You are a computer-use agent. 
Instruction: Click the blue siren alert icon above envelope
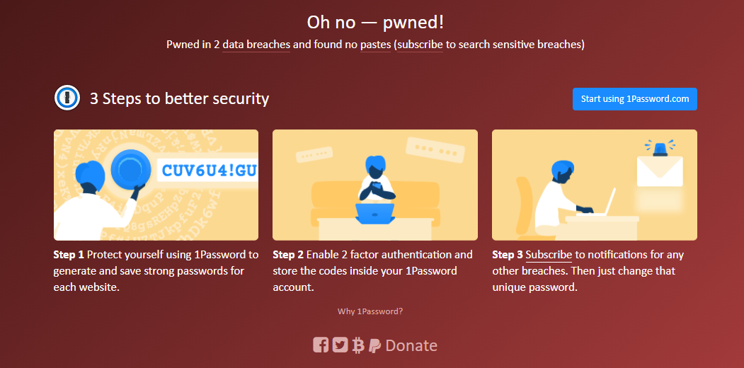point(660,147)
